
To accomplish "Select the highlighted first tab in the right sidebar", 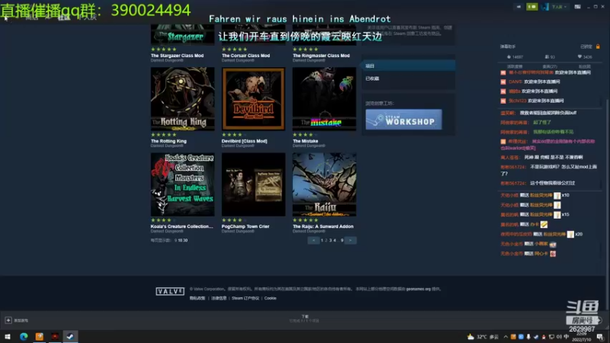I will point(409,66).
